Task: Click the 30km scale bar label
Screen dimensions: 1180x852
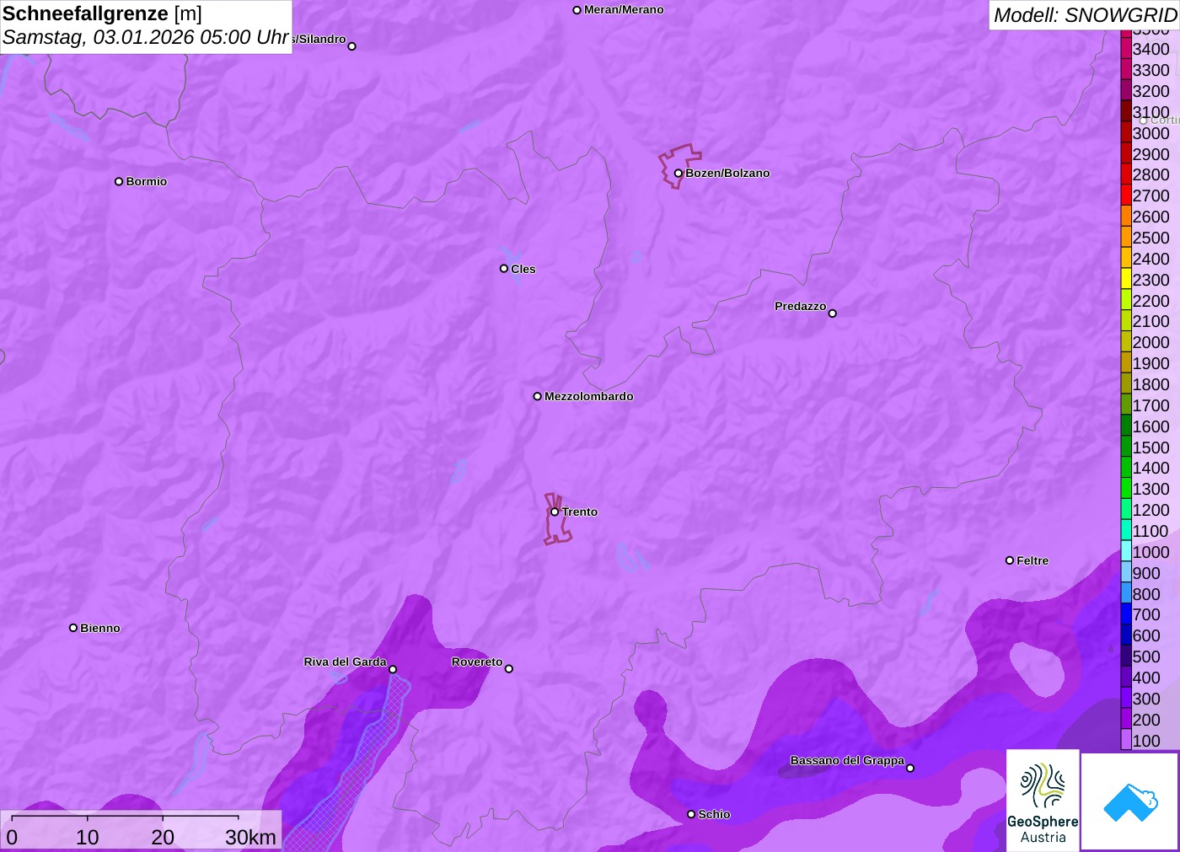Action: (250, 837)
